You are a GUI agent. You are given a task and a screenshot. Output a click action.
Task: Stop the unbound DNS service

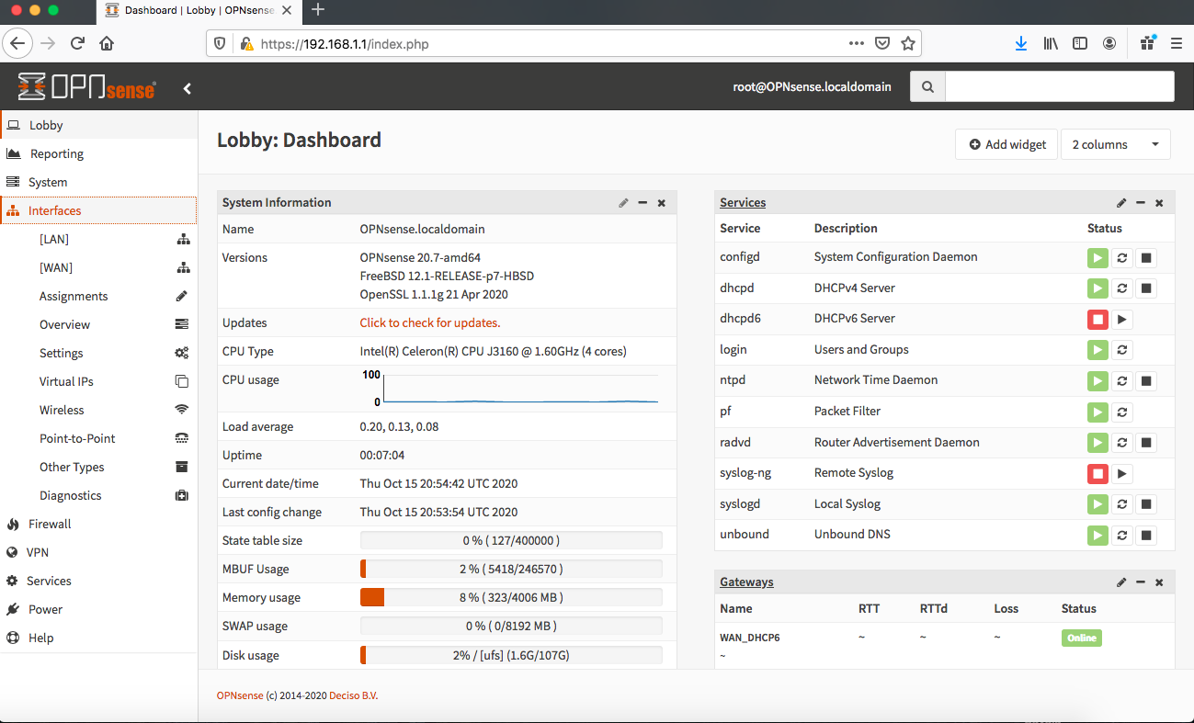click(x=1146, y=536)
